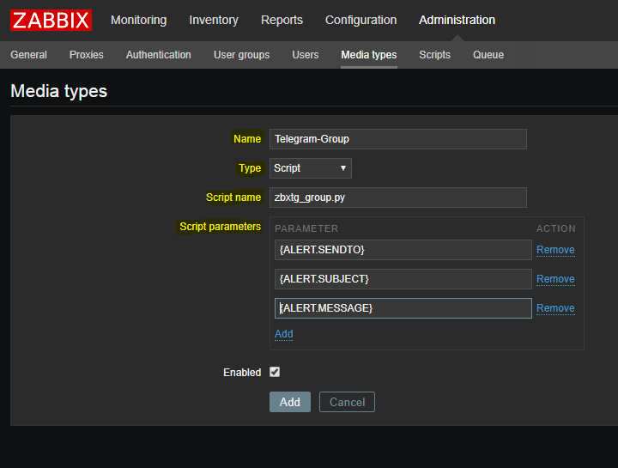The height and width of the screenshot is (468, 618).
Task: Go to the General submenu tab
Action: click(28, 55)
